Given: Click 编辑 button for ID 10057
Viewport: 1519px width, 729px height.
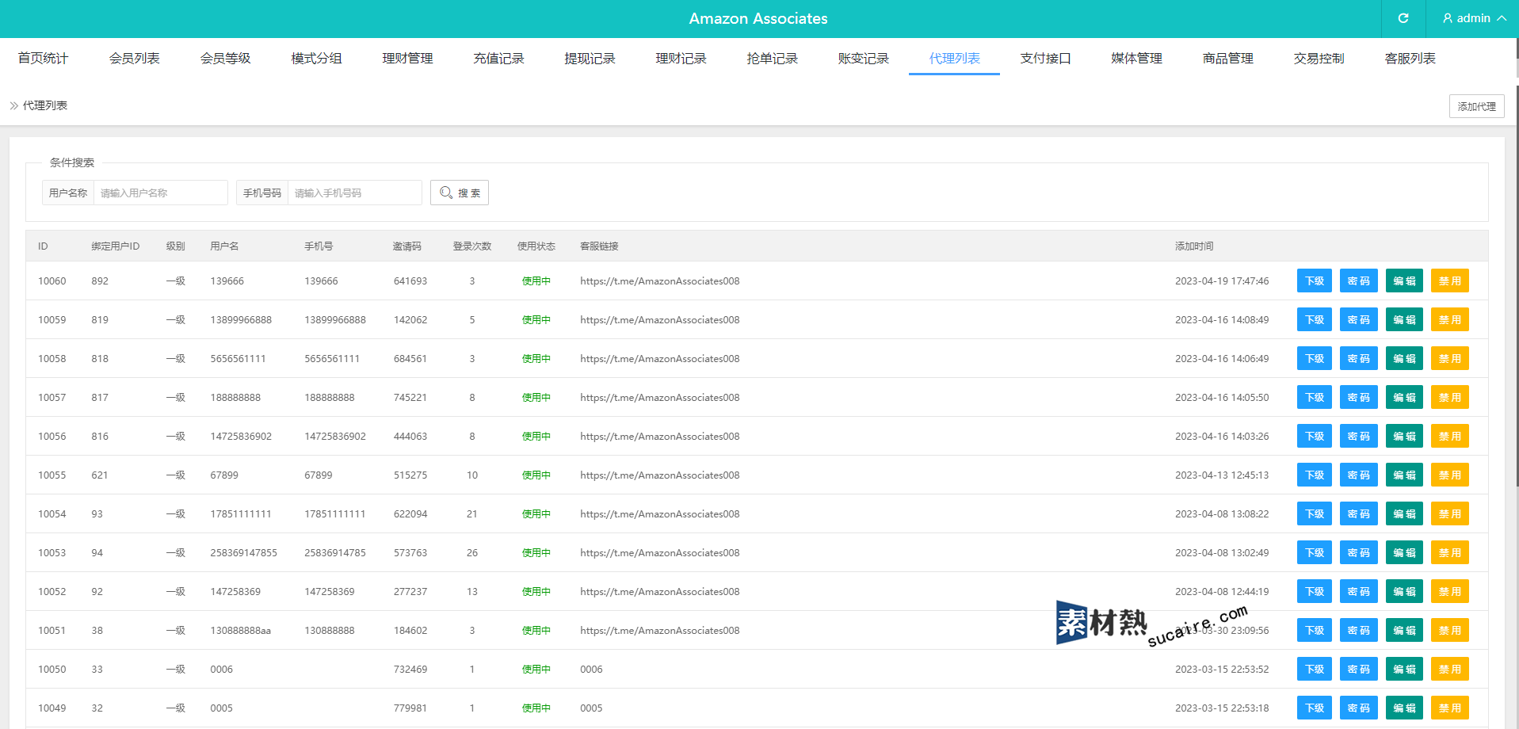Looking at the screenshot, I should tap(1404, 397).
